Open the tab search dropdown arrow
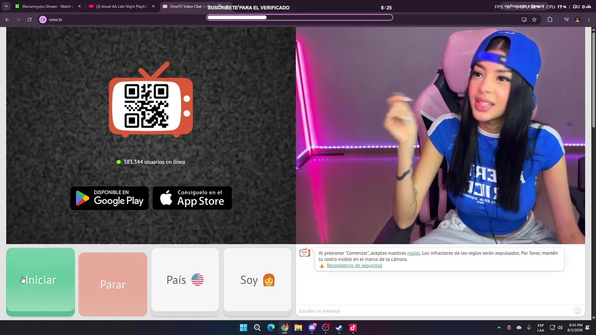Screen dimensions: 596x335 coord(6,7)
